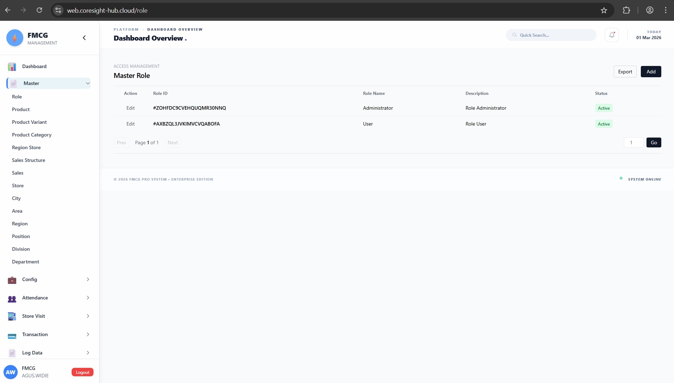674x383 pixels.
Task: Click the Dashboard chart icon
Action: [x=12, y=67]
